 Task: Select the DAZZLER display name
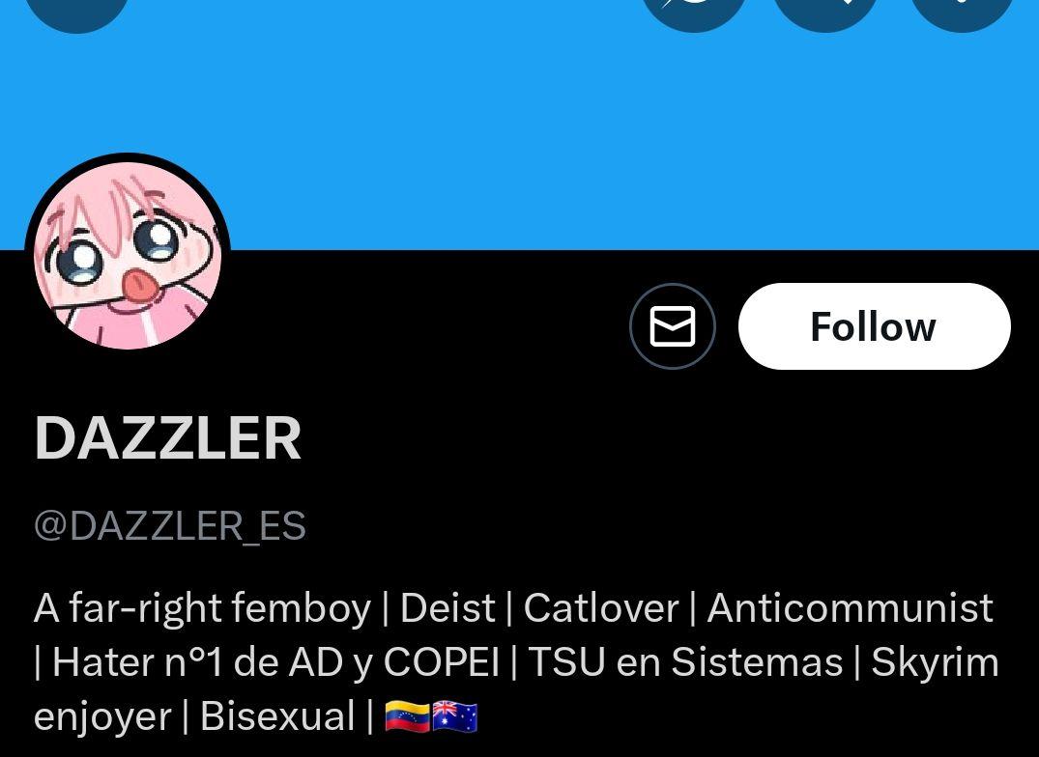(x=168, y=438)
